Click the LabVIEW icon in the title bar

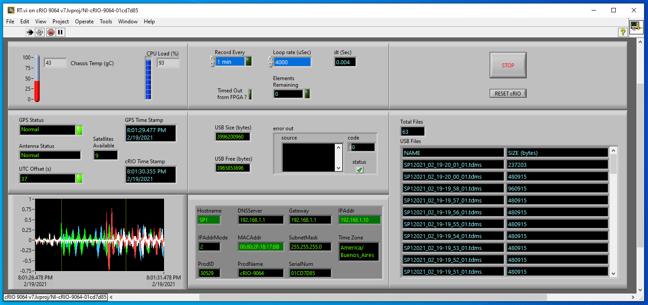click(x=11, y=10)
